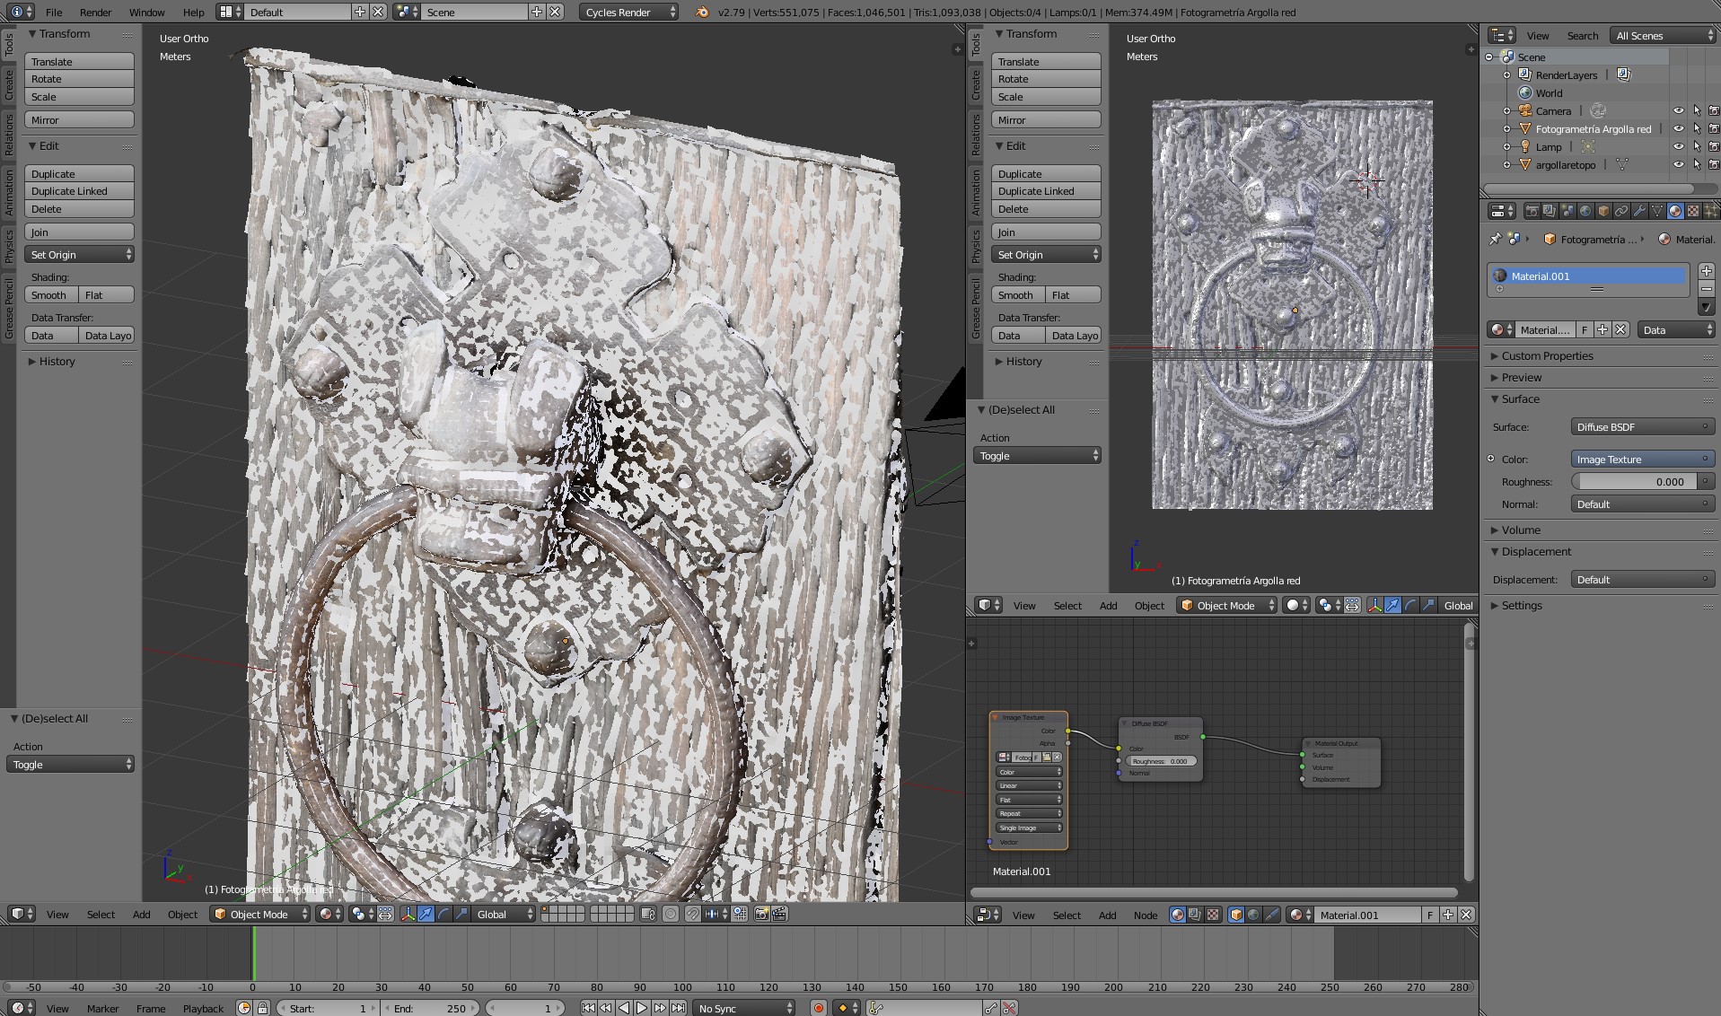The height and width of the screenshot is (1016, 1721).
Task: Select the rotate manipulator icon
Action: [443, 915]
